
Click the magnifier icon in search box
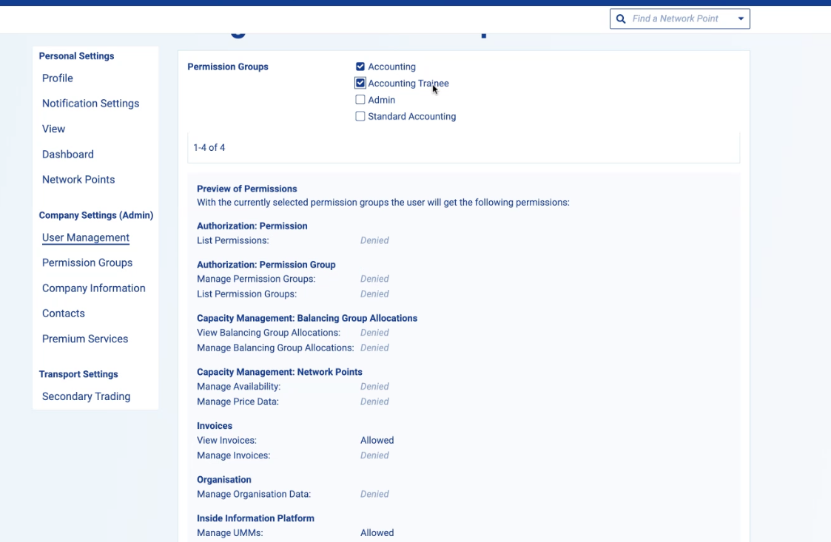point(621,18)
